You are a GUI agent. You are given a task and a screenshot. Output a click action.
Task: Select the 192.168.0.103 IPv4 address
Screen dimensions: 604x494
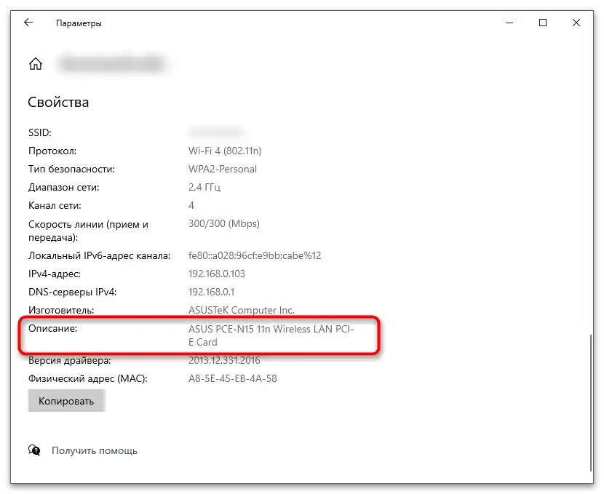[x=216, y=274]
